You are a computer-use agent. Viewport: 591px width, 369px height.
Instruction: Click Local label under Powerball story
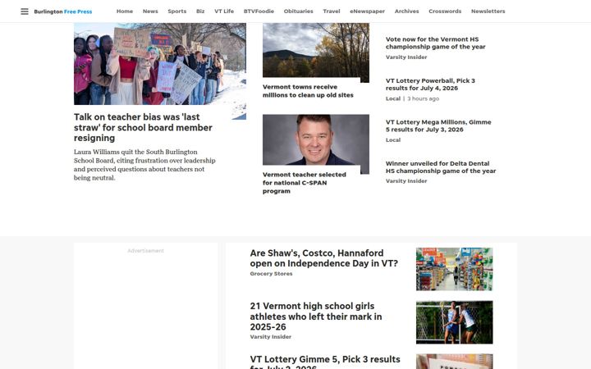393,98
